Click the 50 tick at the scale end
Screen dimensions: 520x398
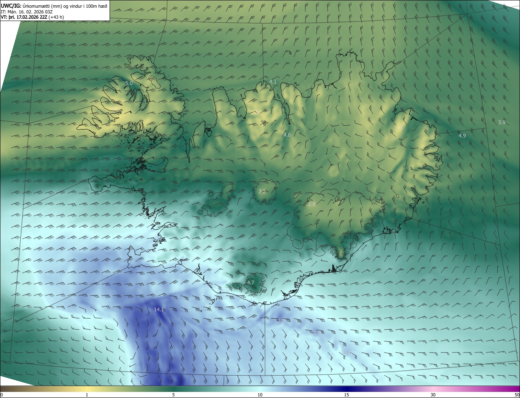coord(517,395)
